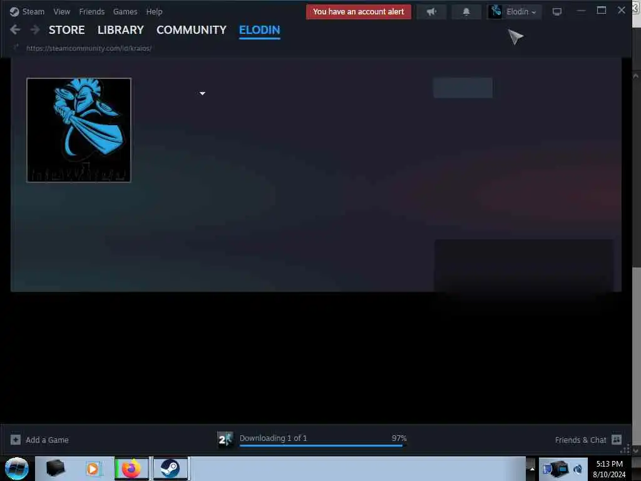Expand the small arrow next to profile name
The width and height of the screenshot is (641, 481).
click(x=202, y=94)
